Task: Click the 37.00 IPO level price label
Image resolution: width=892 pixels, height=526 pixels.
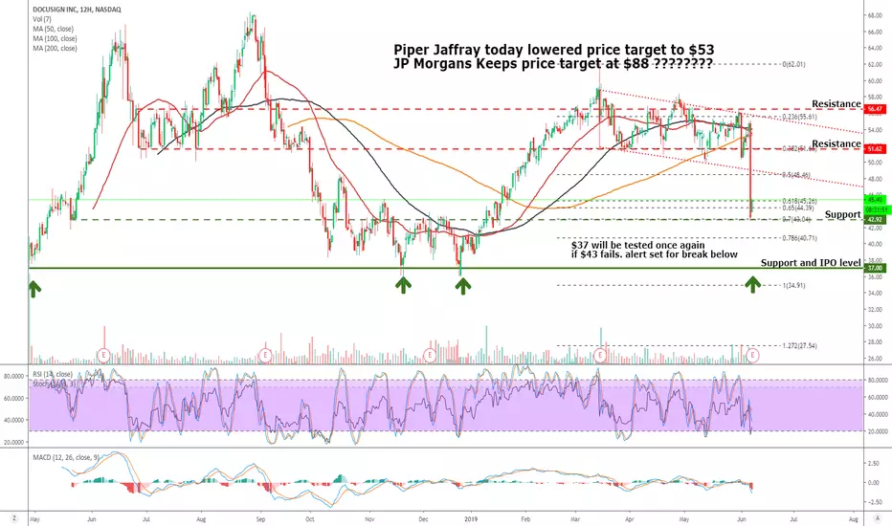Action: click(x=875, y=268)
